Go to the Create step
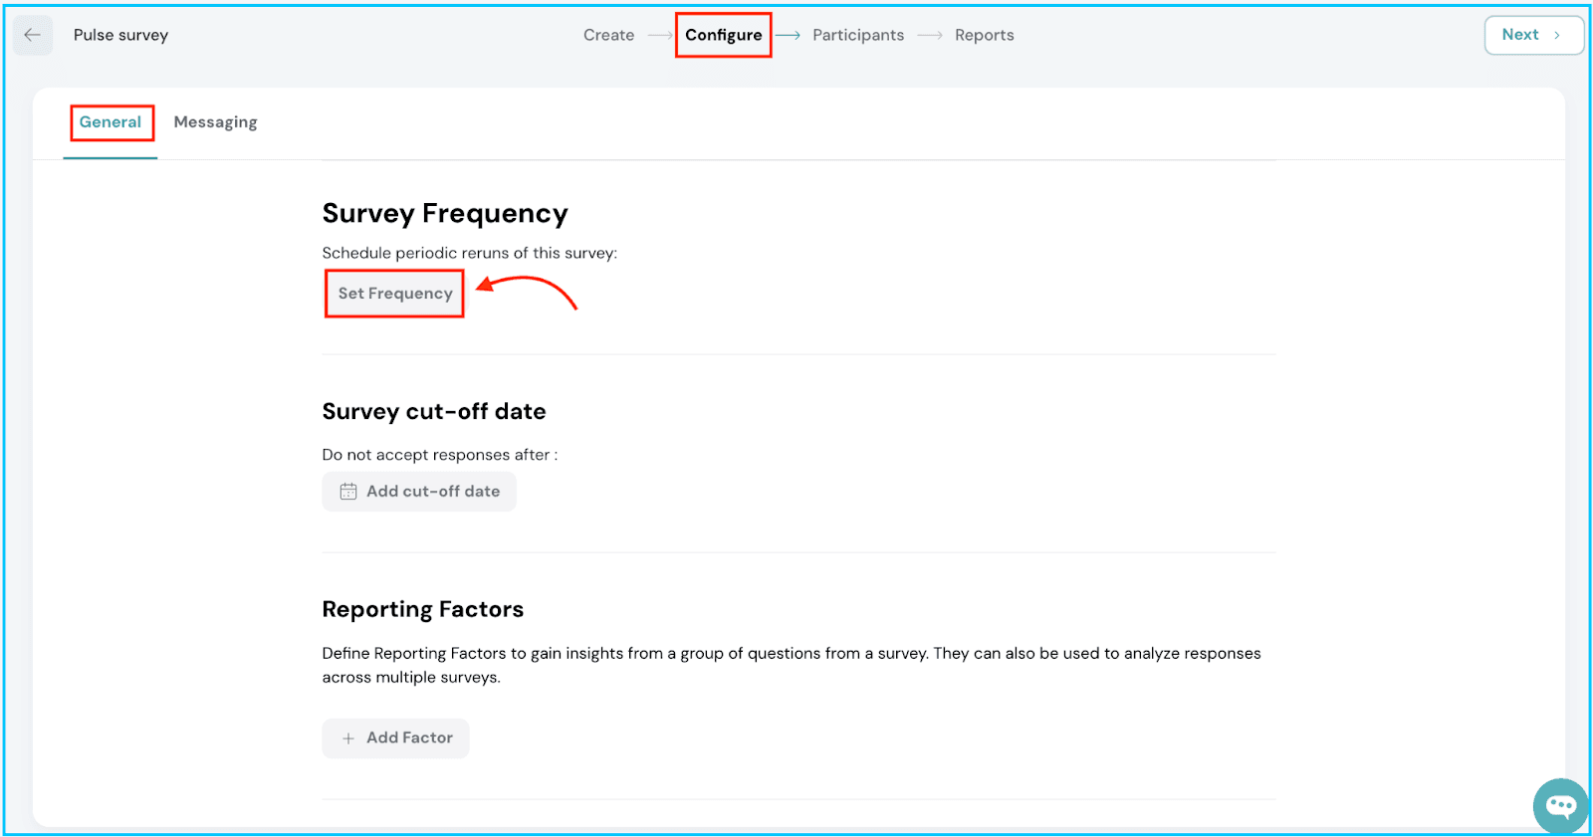This screenshot has height=837, width=1593. tap(608, 35)
